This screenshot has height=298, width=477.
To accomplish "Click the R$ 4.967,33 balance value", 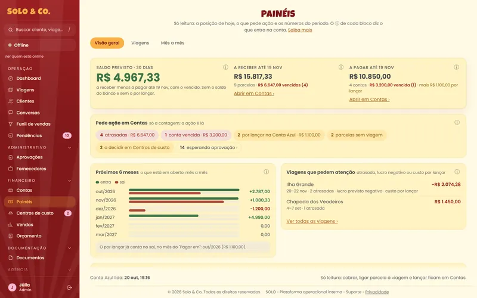I will click(x=128, y=77).
